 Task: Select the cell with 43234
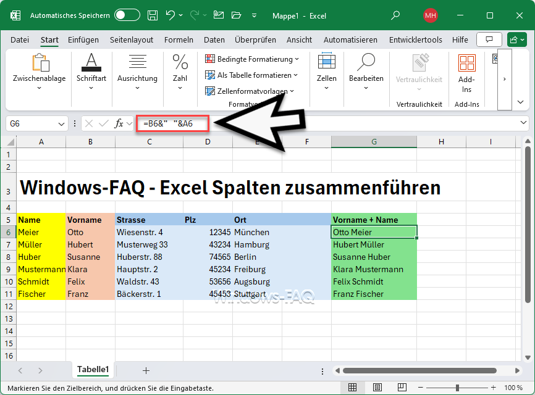point(208,244)
